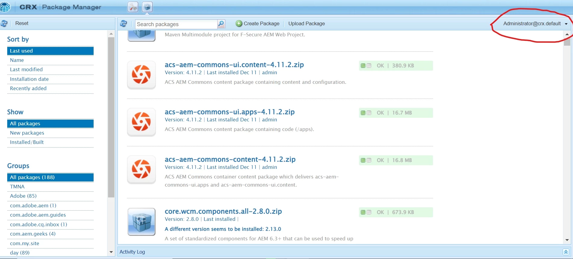Click refresh icon left of search box

coord(123,23)
